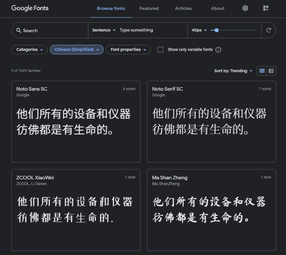
Task: Switch to grid view layout
Action: pos(262,71)
